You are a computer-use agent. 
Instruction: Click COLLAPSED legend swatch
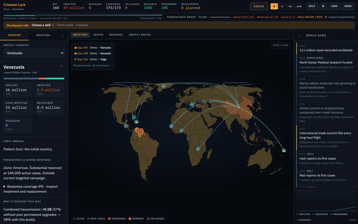click(148, 219)
